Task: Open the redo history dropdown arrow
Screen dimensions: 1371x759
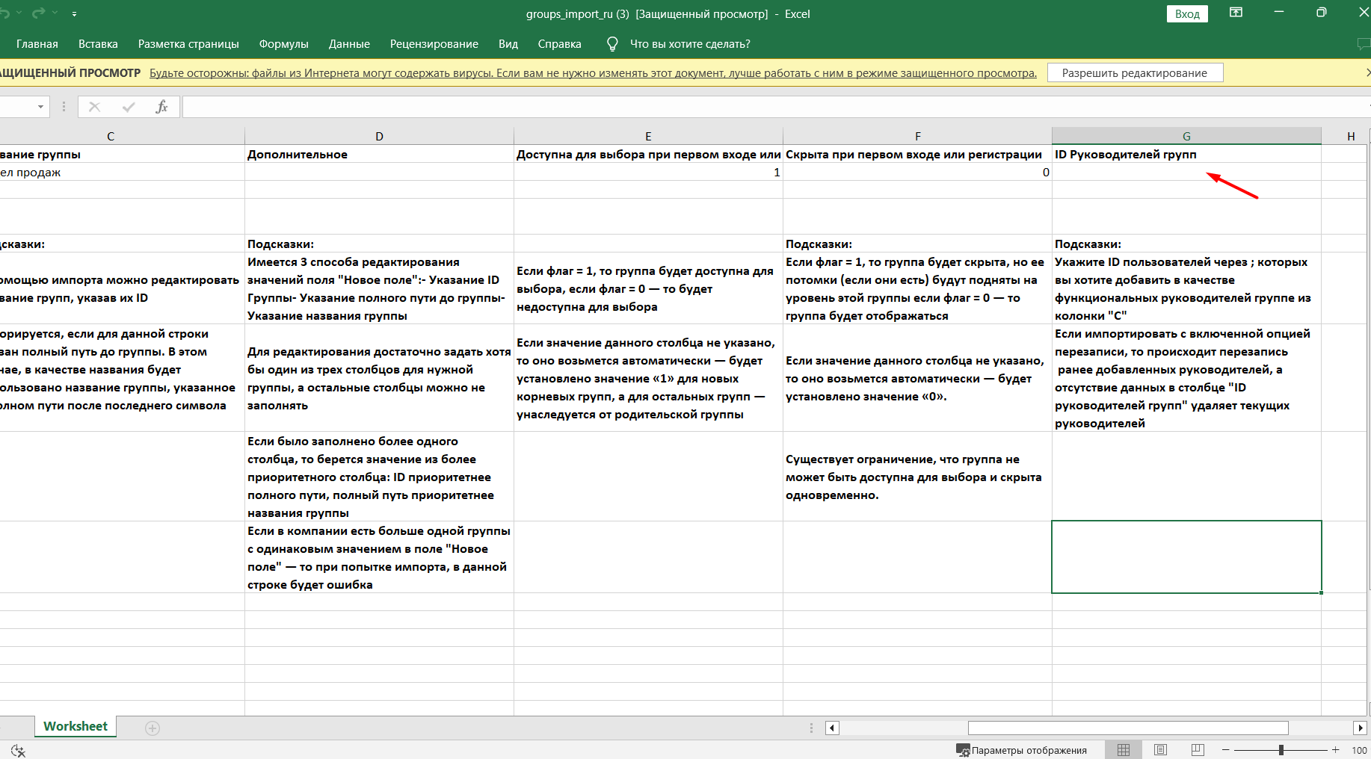Action: pyautogui.click(x=55, y=13)
